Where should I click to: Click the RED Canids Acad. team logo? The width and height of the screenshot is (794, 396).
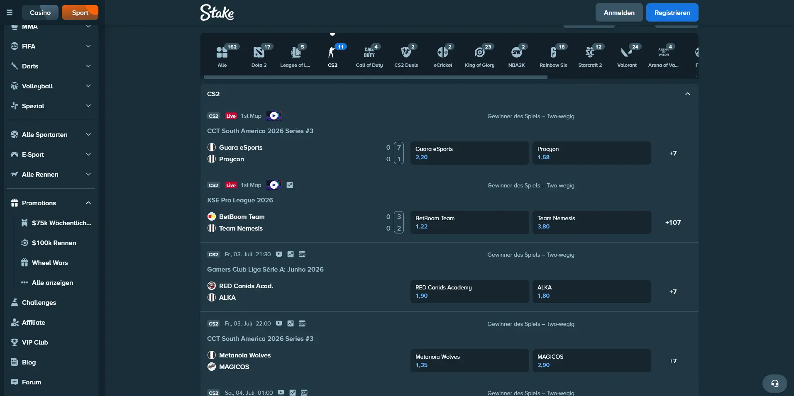(212, 286)
